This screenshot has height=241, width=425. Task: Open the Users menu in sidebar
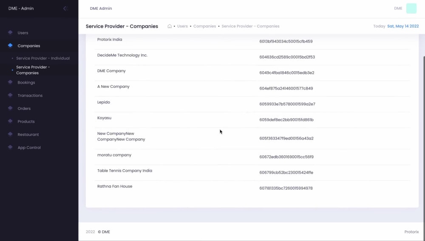[23, 33]
